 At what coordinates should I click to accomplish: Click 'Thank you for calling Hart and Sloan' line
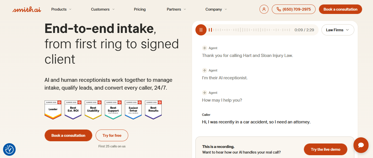(x=248, y=56)
